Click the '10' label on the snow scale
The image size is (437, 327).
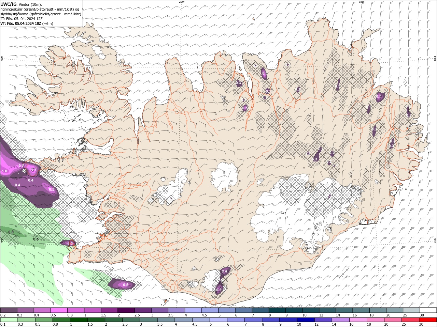point(304,315)
